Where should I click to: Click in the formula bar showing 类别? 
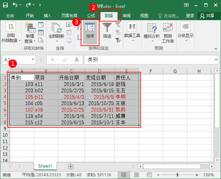(x=149, y=60)
